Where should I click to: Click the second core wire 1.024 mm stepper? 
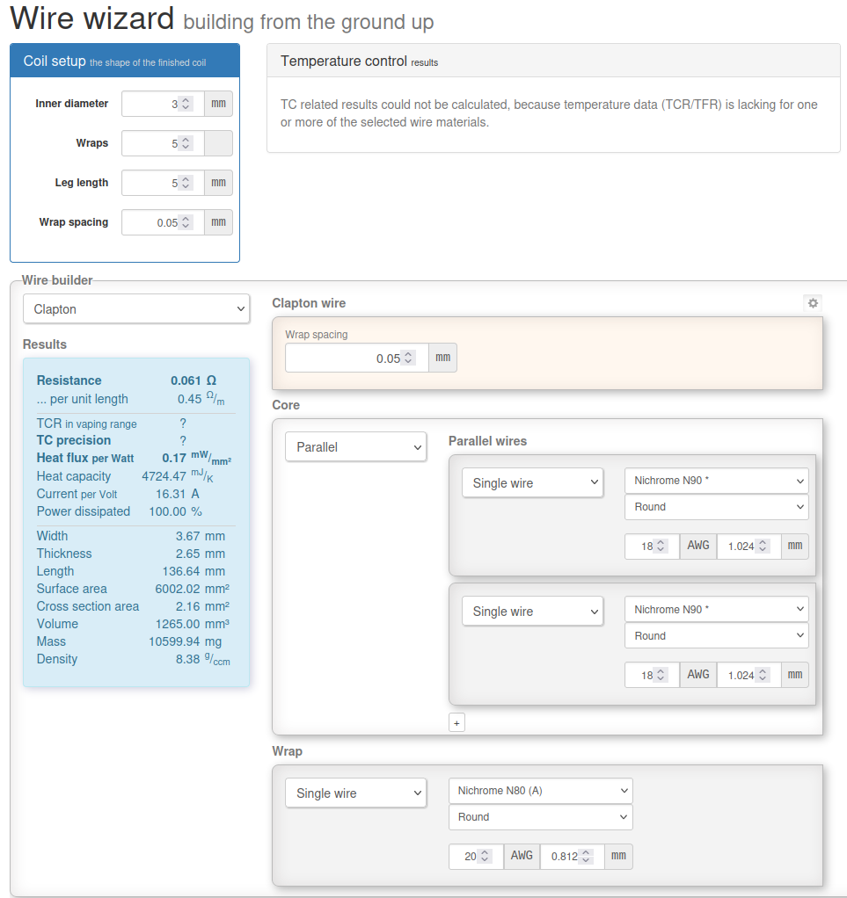pyautogui.click(x=763, y=675)
